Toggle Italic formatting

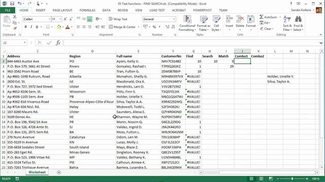coord(31,27)
